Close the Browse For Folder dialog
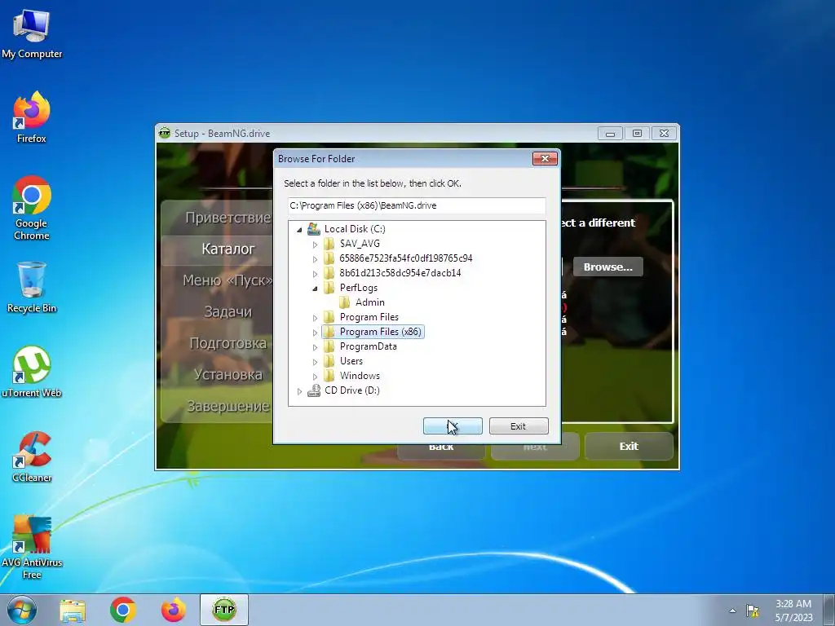The image size is (835, 626). [545, 159]
